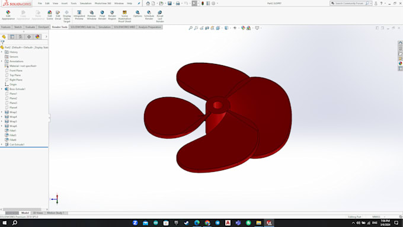The image size is (403, 227).
Task: Open the Tools menu
Action: click(73, 4)
